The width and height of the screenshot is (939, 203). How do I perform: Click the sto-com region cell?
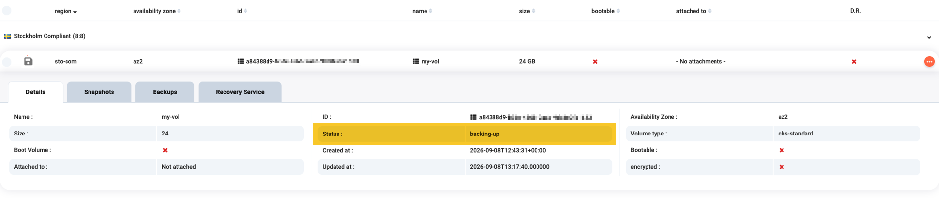coord(66,62)
